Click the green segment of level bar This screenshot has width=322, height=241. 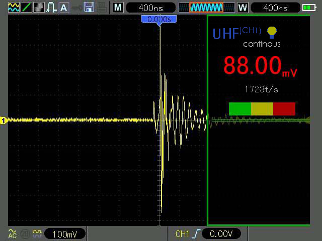[240, 109]
